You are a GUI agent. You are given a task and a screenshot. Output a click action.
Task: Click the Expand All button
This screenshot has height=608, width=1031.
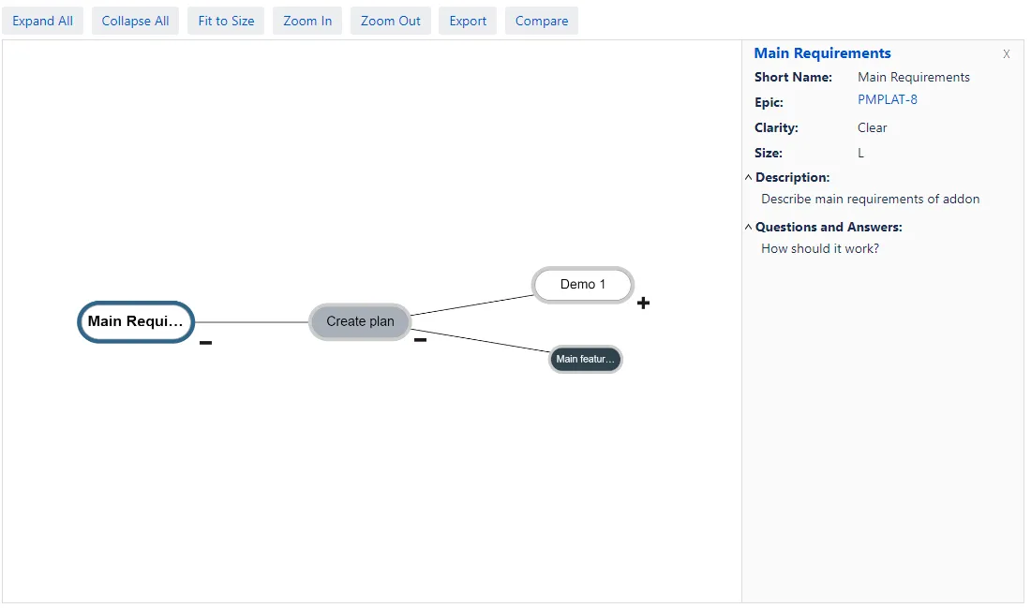tap(43, 21)
